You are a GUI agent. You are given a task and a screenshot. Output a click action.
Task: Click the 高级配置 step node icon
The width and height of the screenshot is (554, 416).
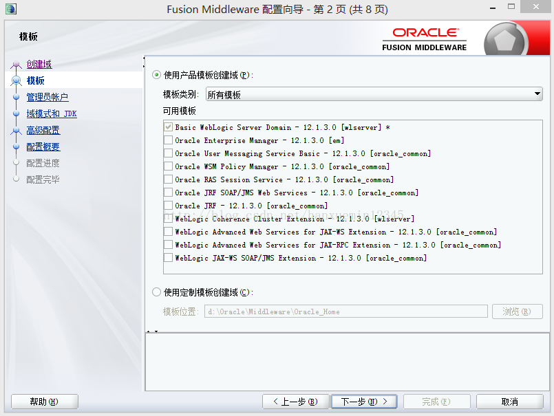tap(16, 131)
